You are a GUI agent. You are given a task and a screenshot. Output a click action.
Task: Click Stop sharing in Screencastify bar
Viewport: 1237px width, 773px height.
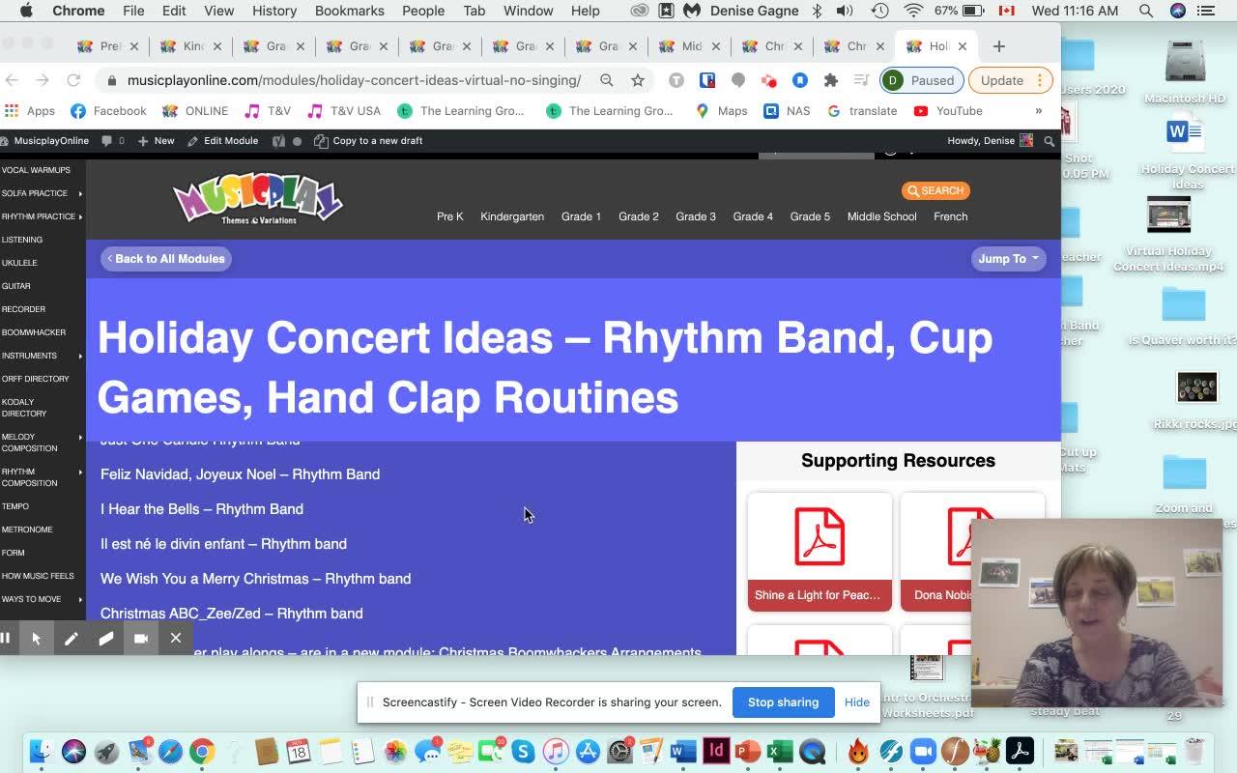pos(783,702)
